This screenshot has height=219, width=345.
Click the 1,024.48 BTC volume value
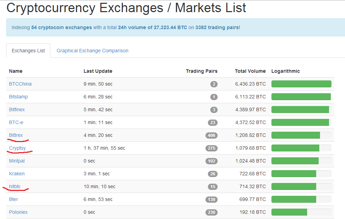click(x=250, y=161)
